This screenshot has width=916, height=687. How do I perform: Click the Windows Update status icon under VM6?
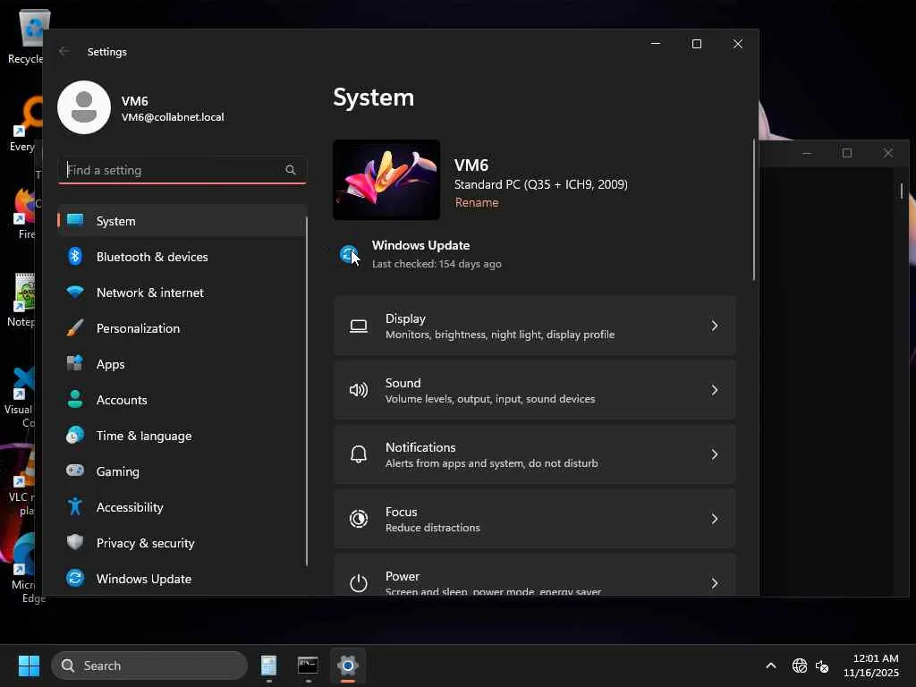[x=350, y=254]
